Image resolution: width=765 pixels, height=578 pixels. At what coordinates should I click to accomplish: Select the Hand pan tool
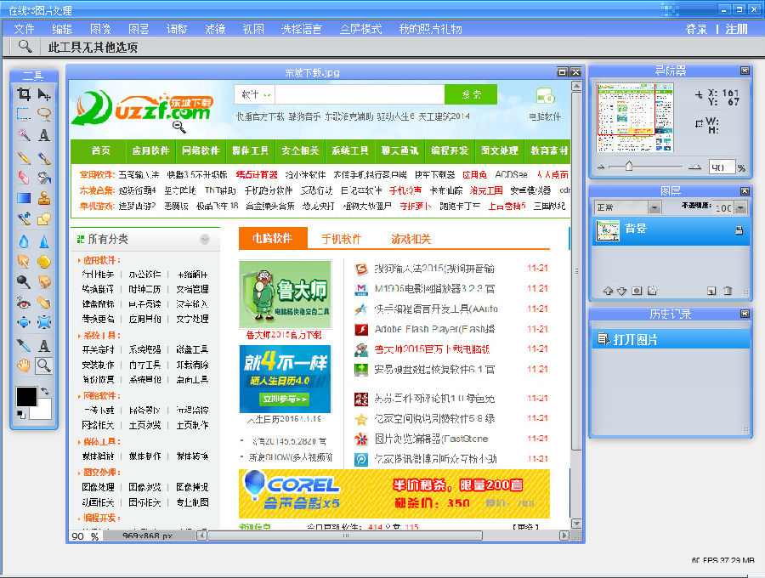(24, 365)
